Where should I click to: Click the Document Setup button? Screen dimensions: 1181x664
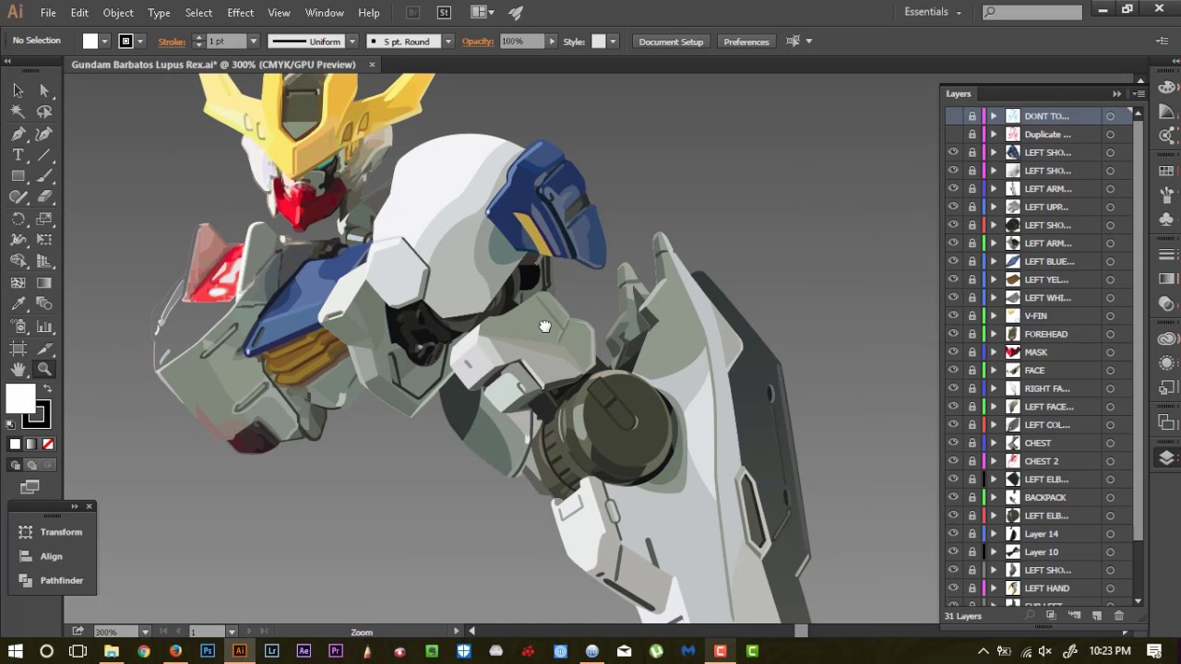point(671,41)
